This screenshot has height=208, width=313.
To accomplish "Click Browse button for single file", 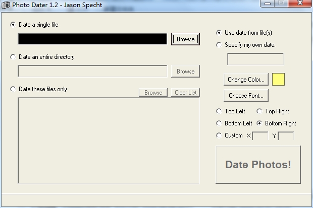I will (x=185, y=39).
